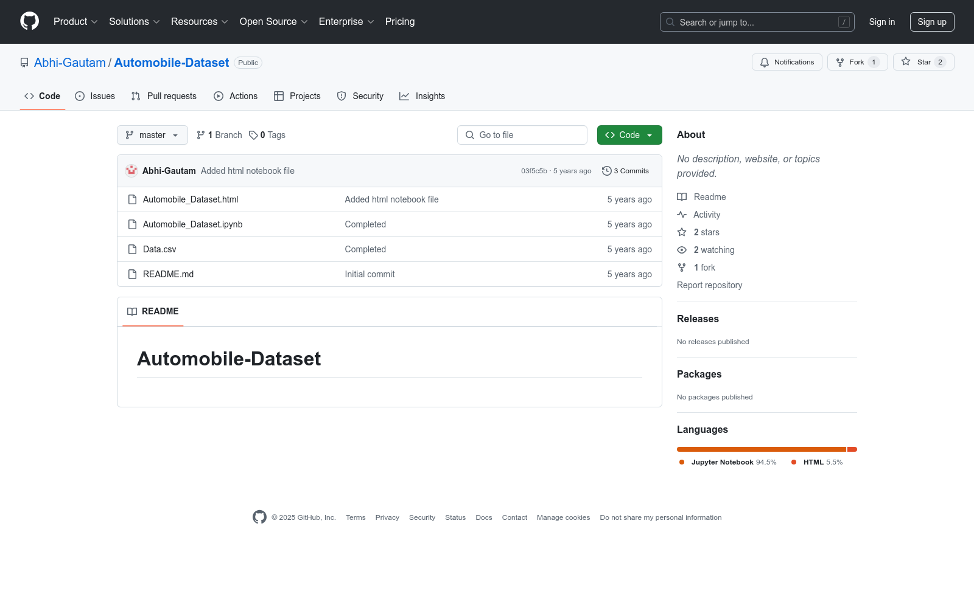Click the Fork icon in the Fork button
This screenshot has width=974, height=608.
(x=840, y=62)
